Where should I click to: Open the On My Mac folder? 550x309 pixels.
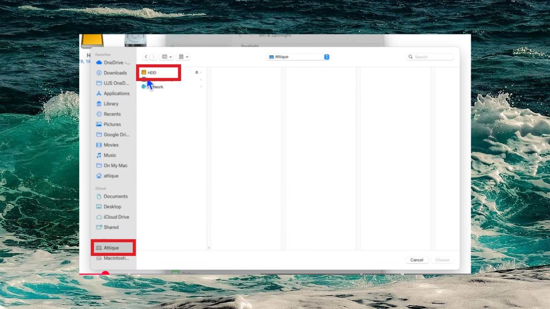point(113,166)
